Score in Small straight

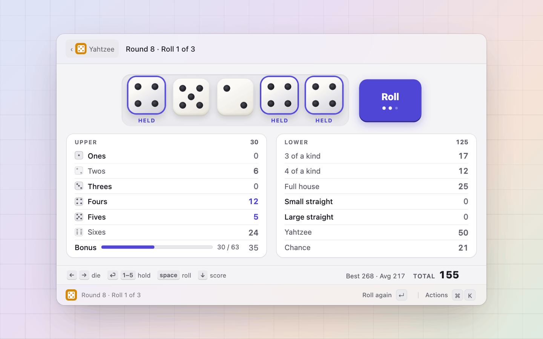coord(376,202)
